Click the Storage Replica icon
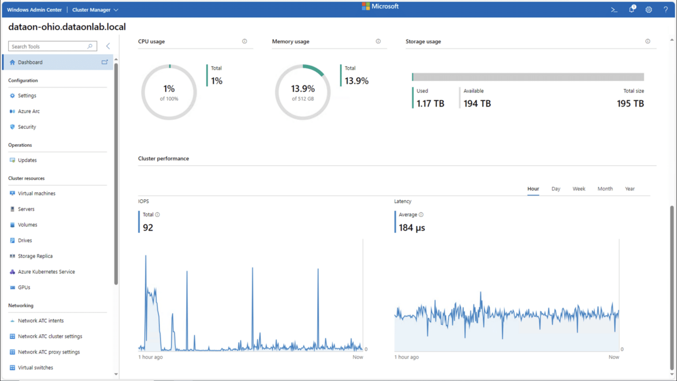This screenshot has height=381, width=677. pyautogui.click(x=12, y=256)
